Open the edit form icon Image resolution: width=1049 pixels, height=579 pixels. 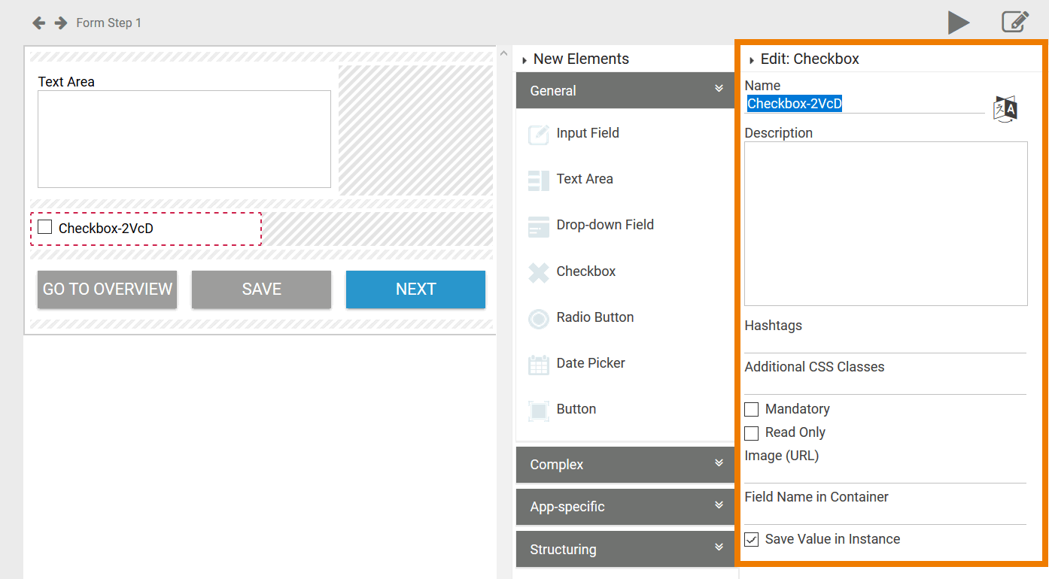point(1014,22)
